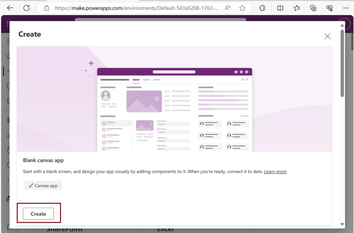Click the Create button
The width and height of the screenshot is (354, 233).
tap(38, 213)
